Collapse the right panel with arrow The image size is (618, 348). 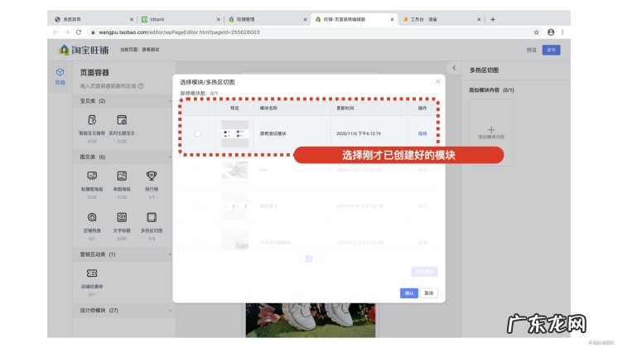click(454, 68)
